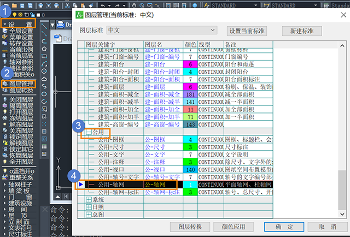Select the Revision Cloud tool

(x=44, y=79)
